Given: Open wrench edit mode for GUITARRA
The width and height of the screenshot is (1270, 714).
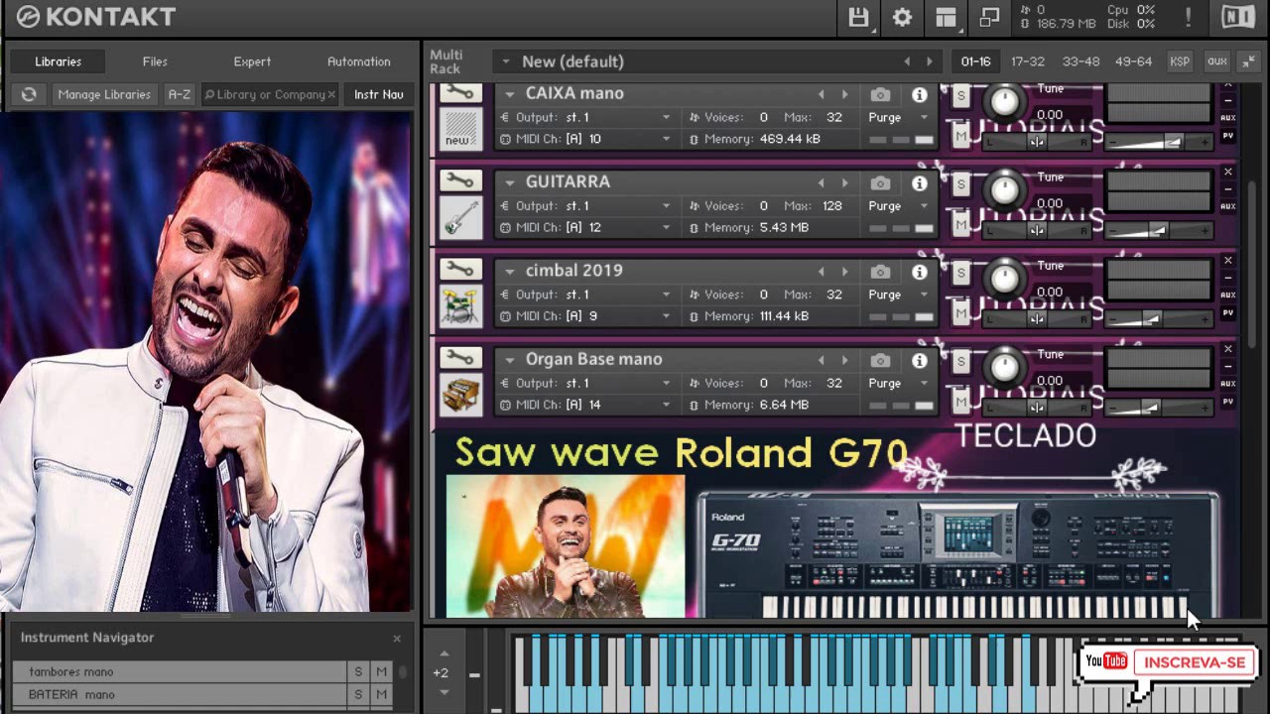Looking at the screenshot, I should [460, 180].
